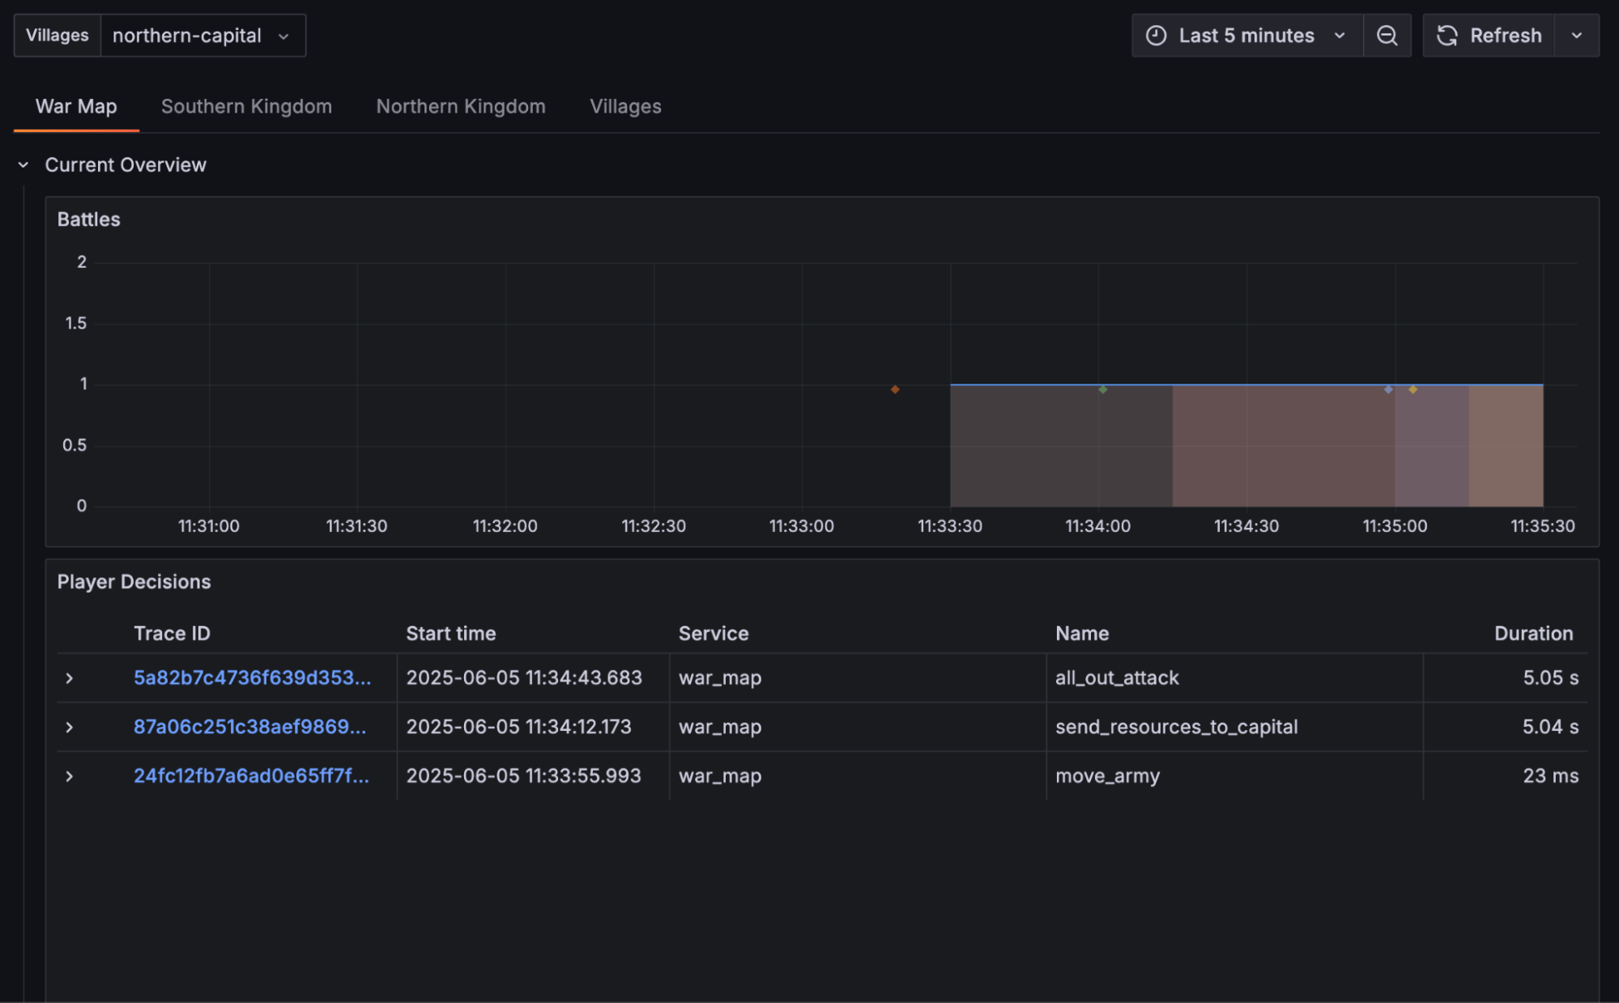Click the zoom out time range icon
1619x1003 pixels.
[1387, 36]
